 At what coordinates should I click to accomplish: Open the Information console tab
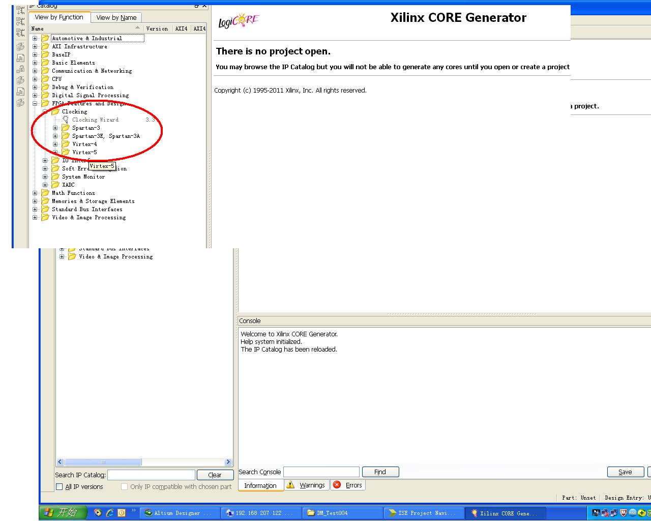260,485
